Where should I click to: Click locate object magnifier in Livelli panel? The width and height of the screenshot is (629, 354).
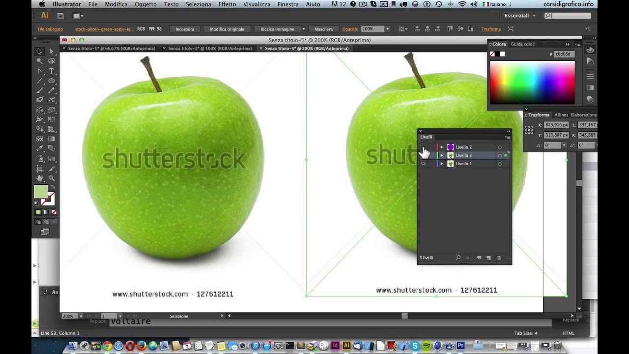[458, 258]
